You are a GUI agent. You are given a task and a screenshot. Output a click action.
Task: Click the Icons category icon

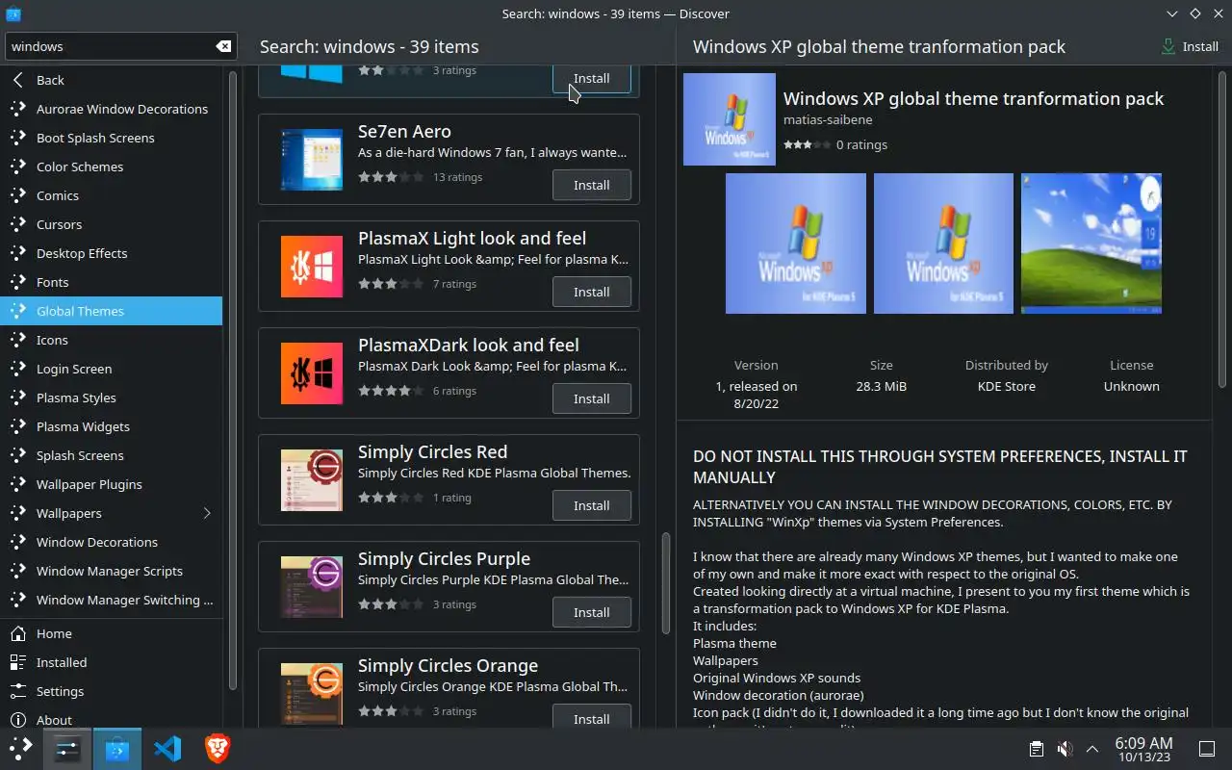pos(18,340)
